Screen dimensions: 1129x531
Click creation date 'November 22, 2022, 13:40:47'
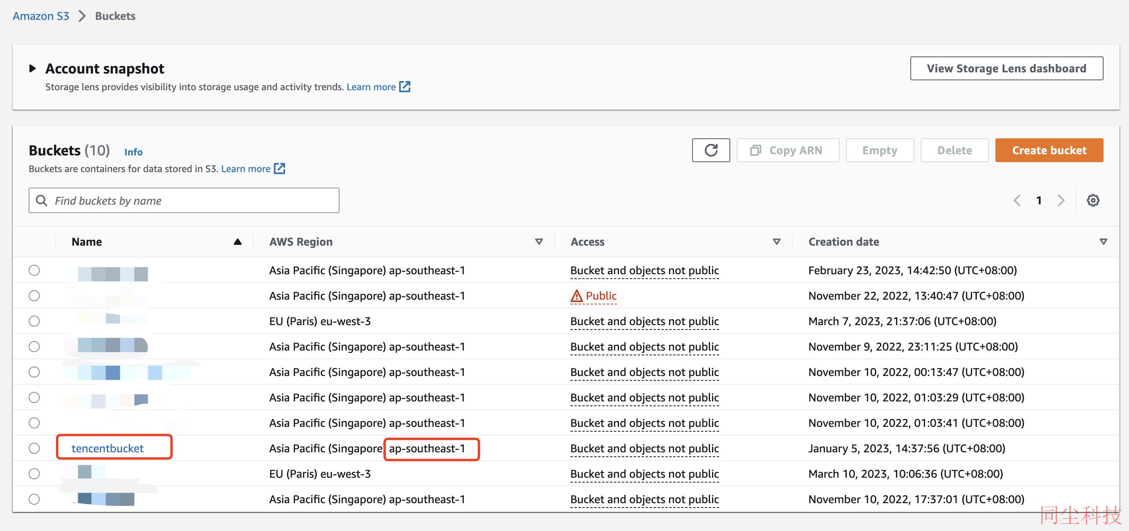[x=916, y=296]
